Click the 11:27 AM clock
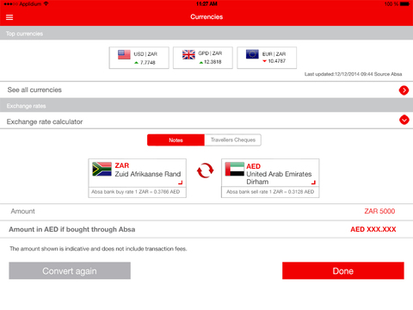 206,4
